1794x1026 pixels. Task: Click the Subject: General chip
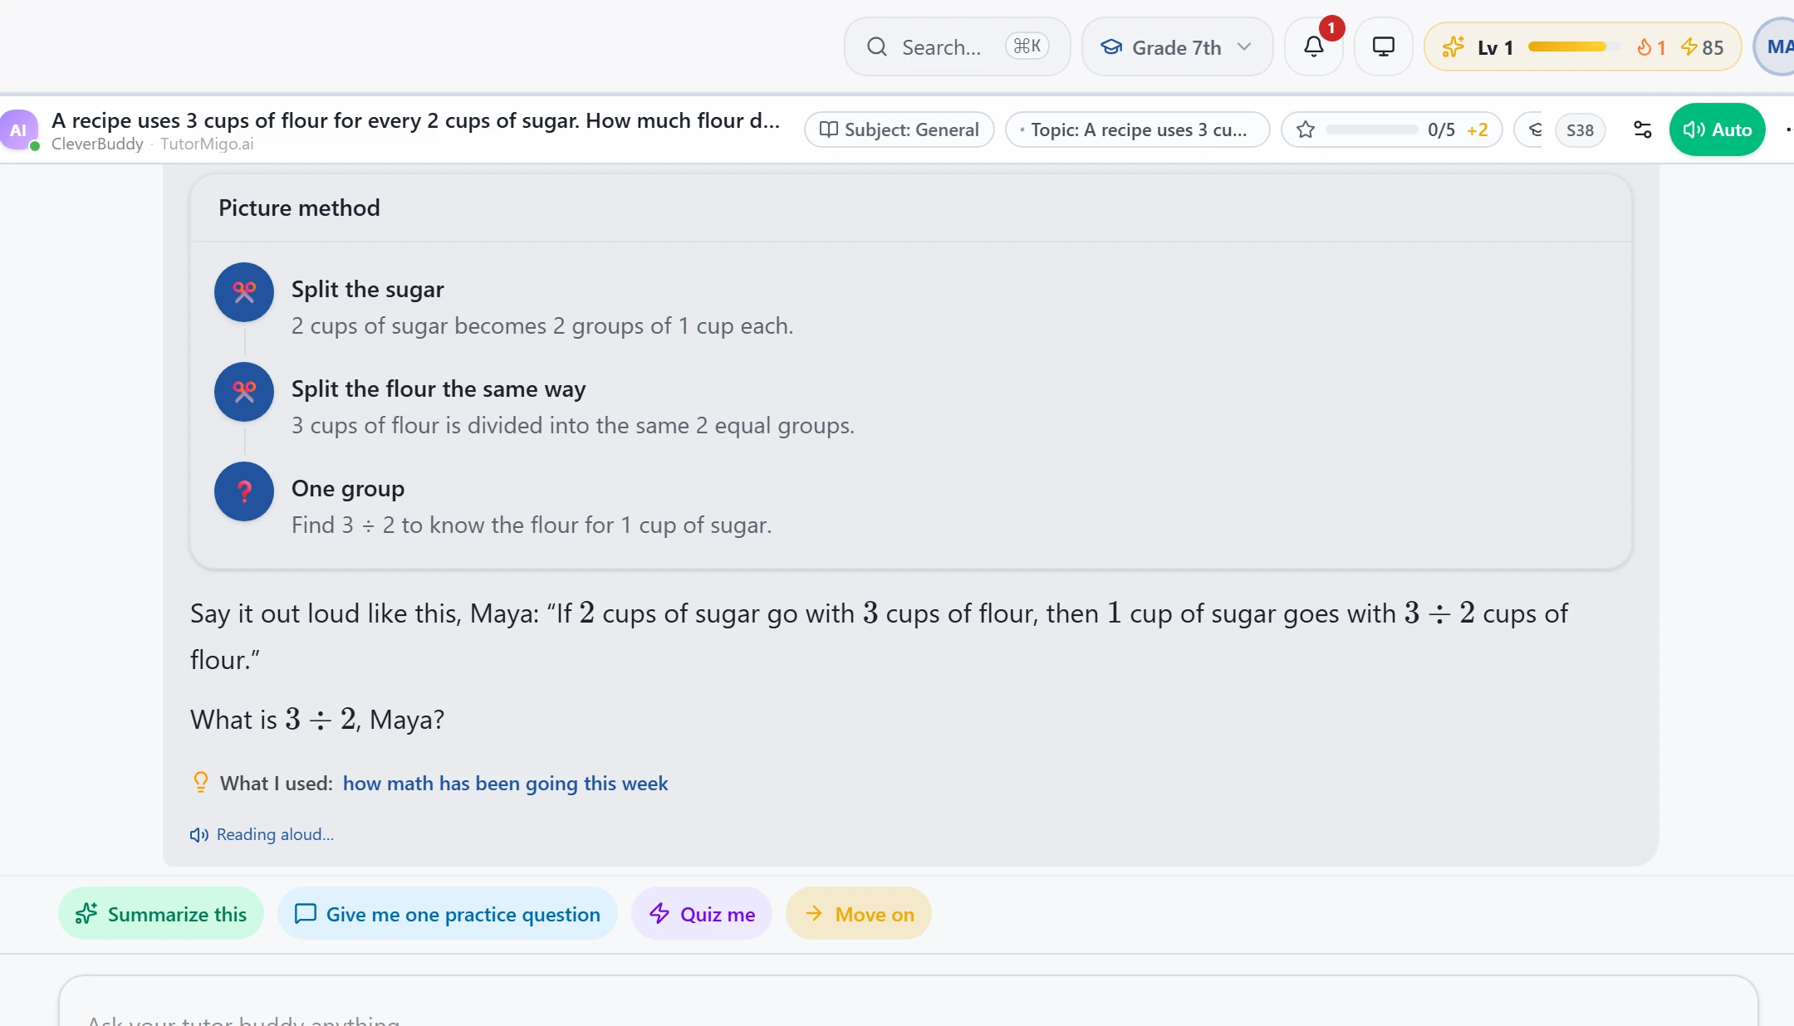[899, 129]
